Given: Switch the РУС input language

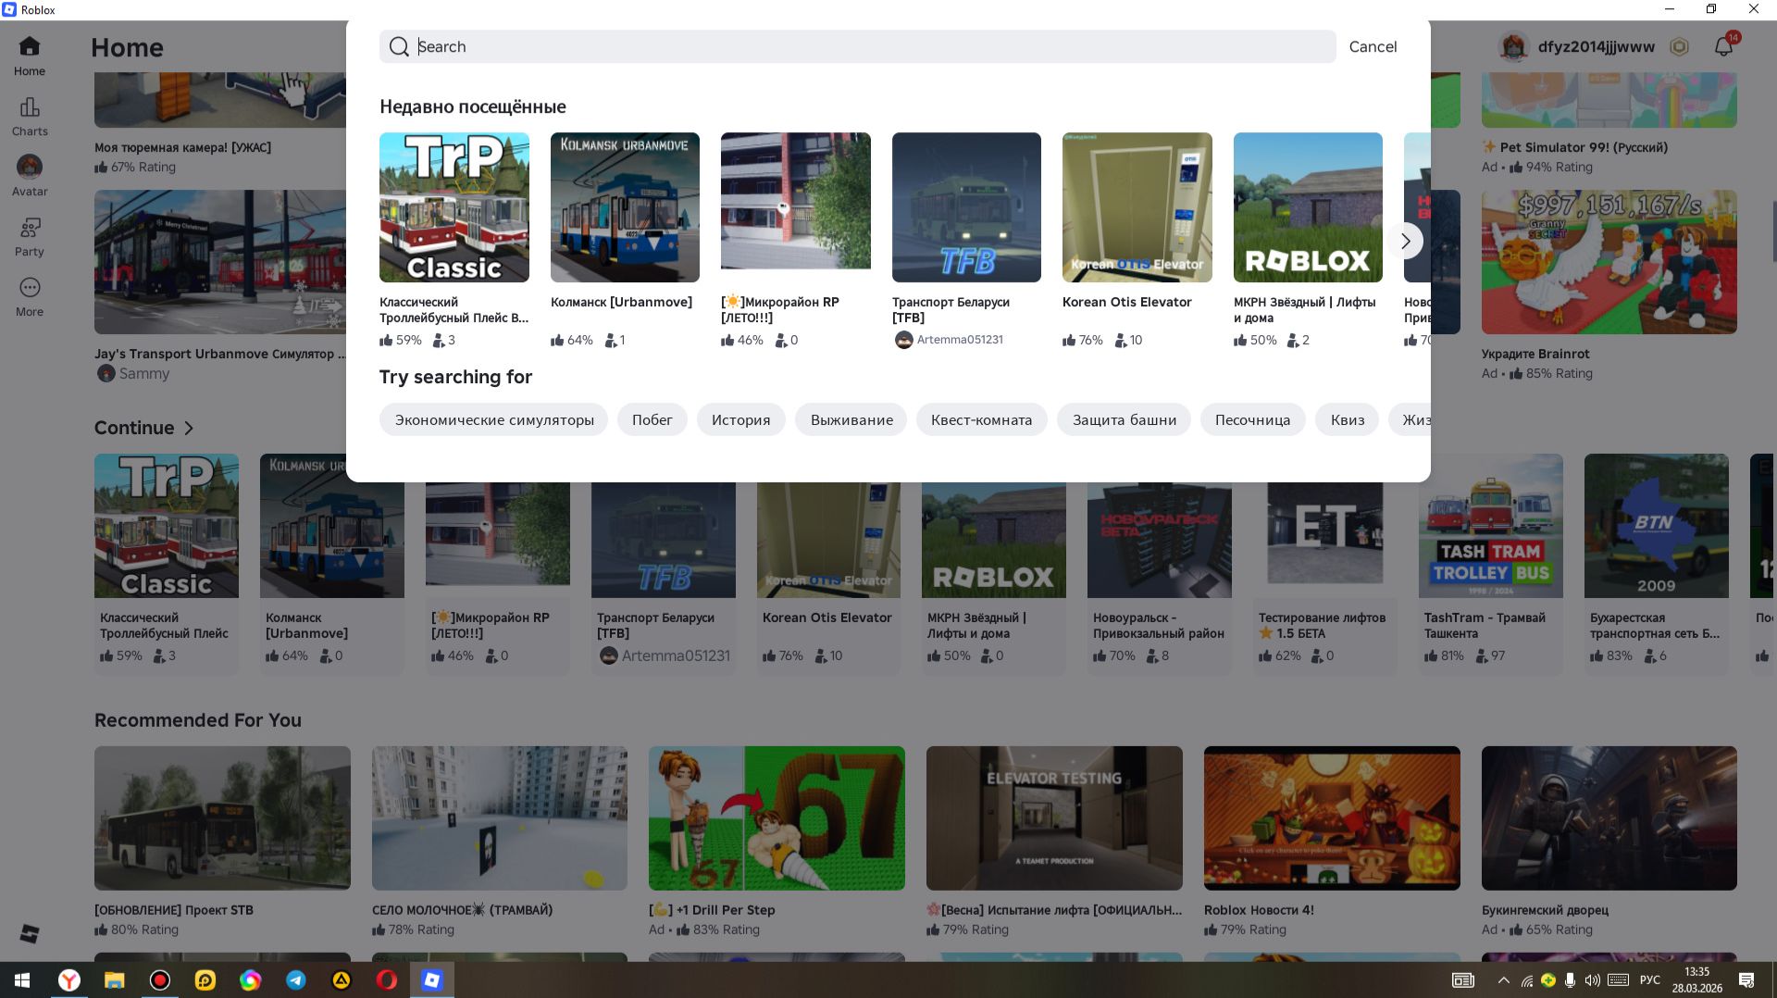Looking at the screenshot, I should pos(1649,979).
